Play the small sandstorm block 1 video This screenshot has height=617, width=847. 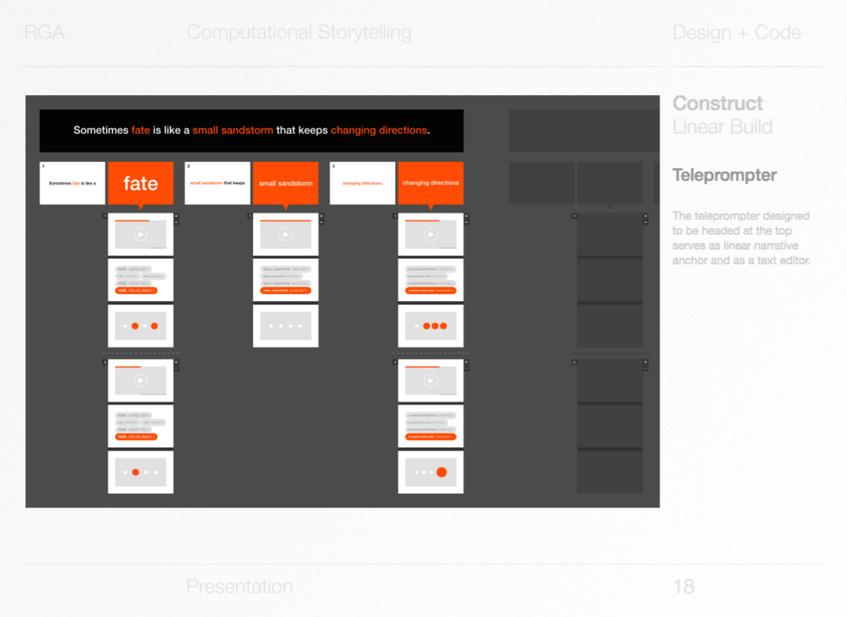[286, 234]
